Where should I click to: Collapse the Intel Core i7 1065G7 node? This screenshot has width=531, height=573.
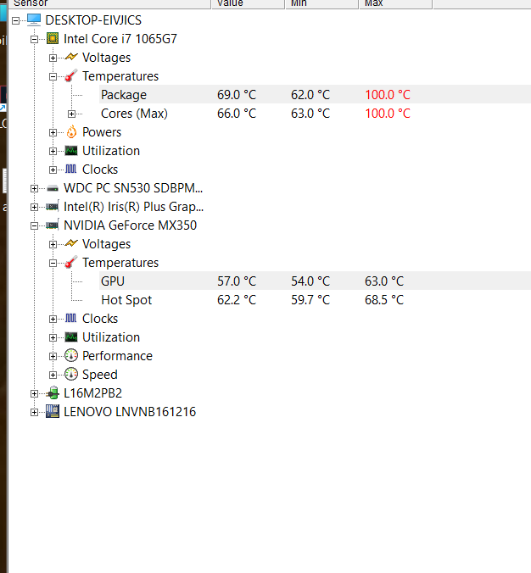click(x=35, y=39)
